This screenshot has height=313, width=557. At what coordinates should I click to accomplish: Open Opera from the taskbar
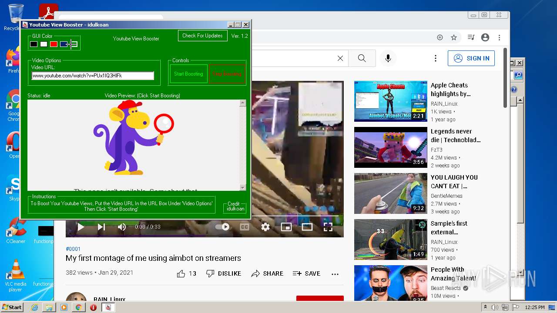pos(93,307)
